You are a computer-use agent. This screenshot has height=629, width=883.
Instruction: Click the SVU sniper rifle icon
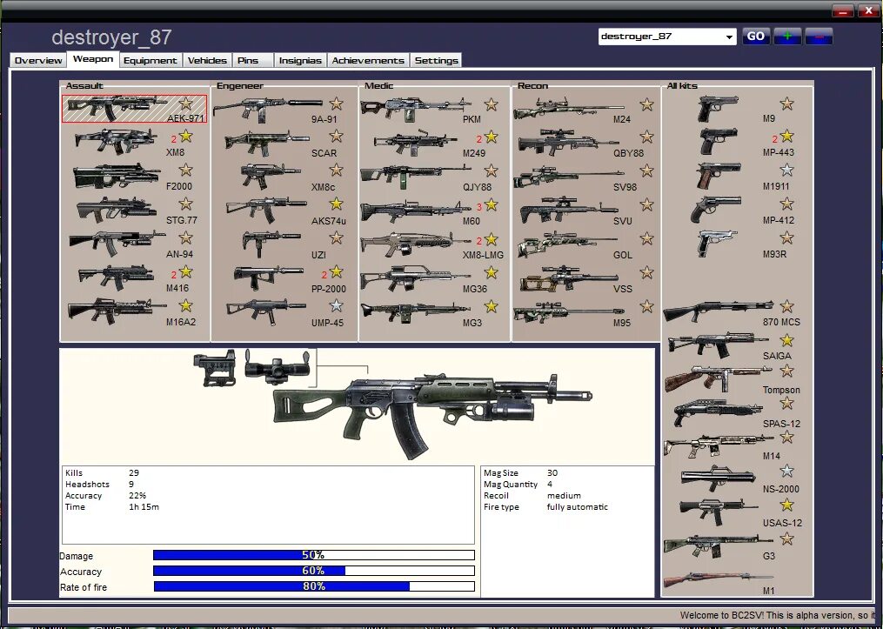coord(569,210)
